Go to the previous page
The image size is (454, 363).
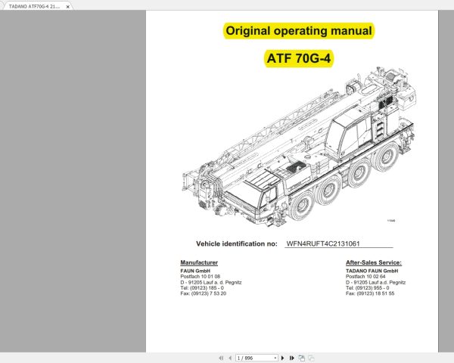230,358
